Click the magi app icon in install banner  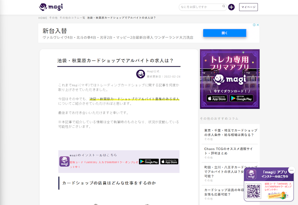click(x=64, y=161)
